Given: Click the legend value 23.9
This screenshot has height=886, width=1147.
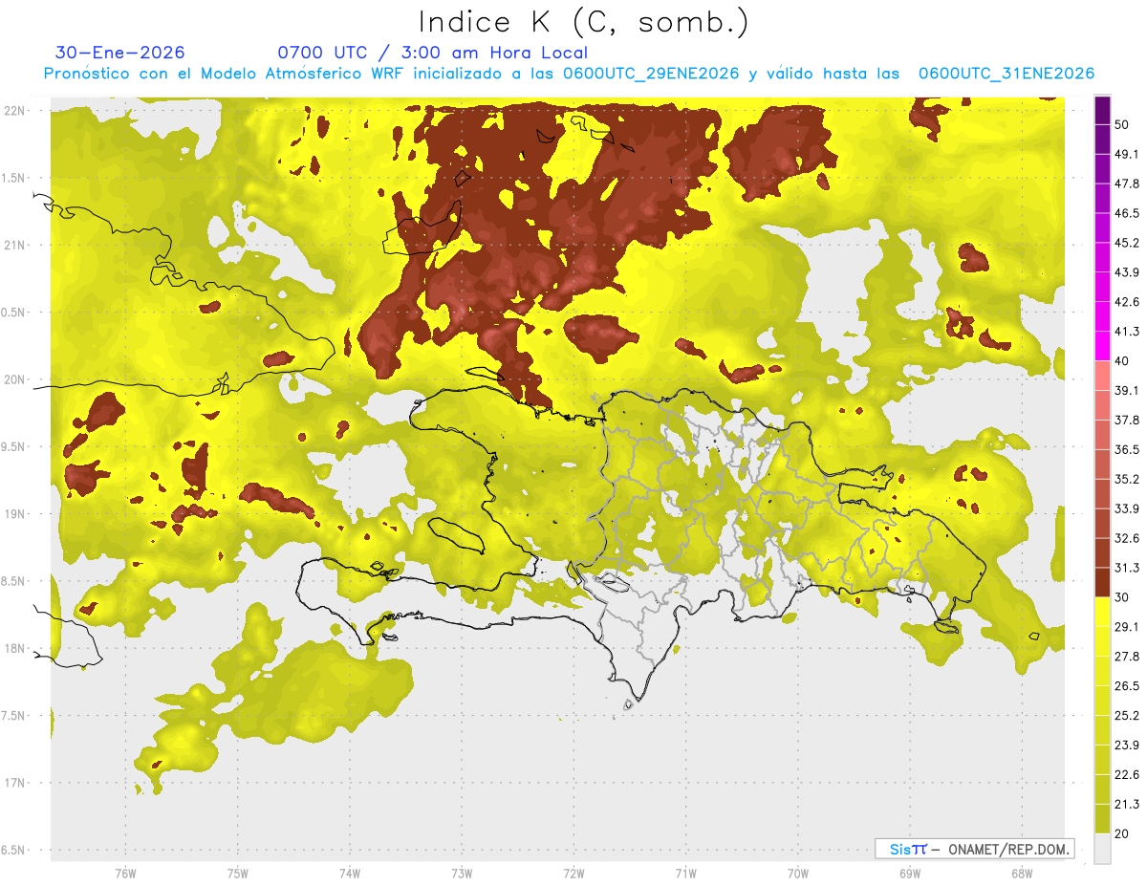Looking at the screenshot, I should (1126, 746).
